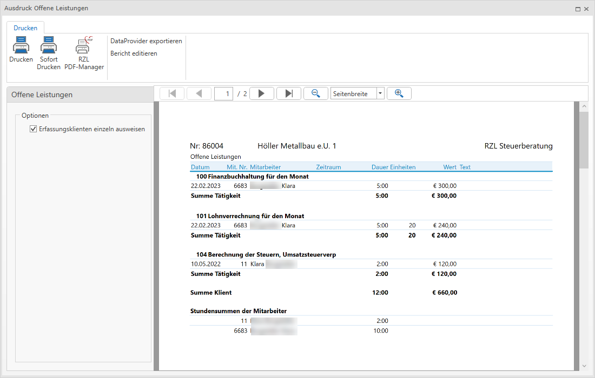Image resolution: width=595 pixels, height=378 pixels.
Task: Click the Drucken printer icon
Action: pos(21,45)
